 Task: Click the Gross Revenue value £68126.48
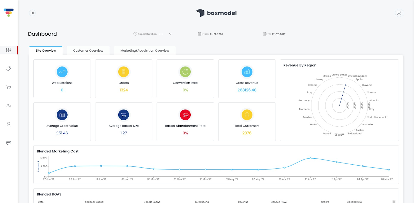247,90
